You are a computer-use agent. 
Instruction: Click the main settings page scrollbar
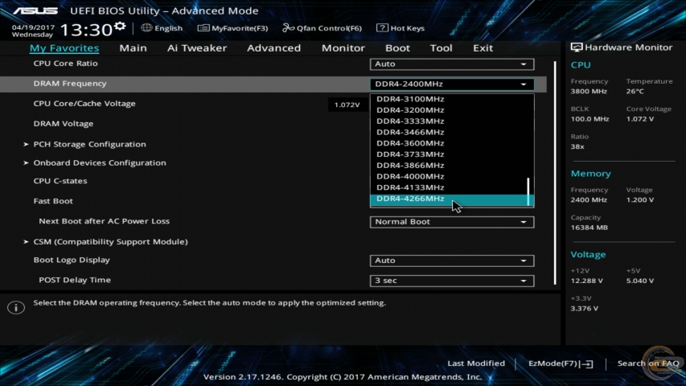point(555,172)
